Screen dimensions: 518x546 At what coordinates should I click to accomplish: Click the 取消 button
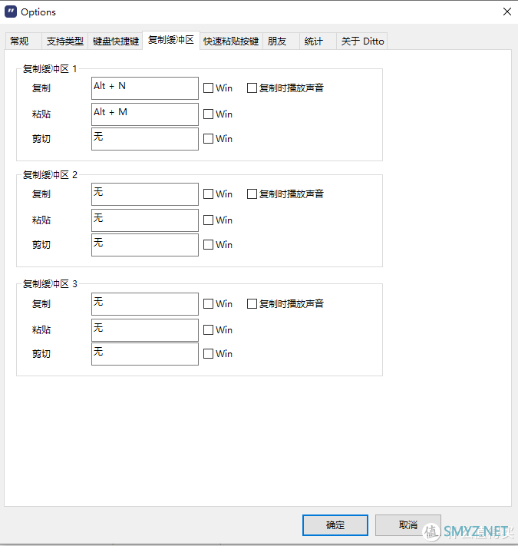(407, 525)
